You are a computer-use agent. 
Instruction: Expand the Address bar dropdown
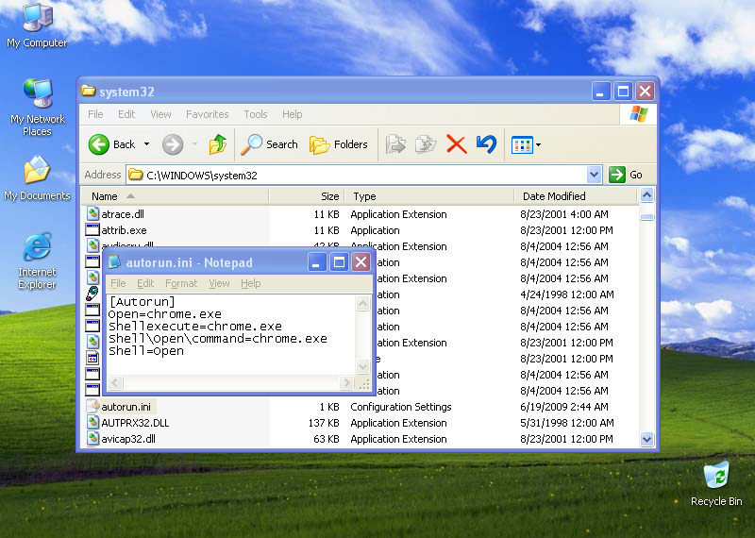[595, 175]
